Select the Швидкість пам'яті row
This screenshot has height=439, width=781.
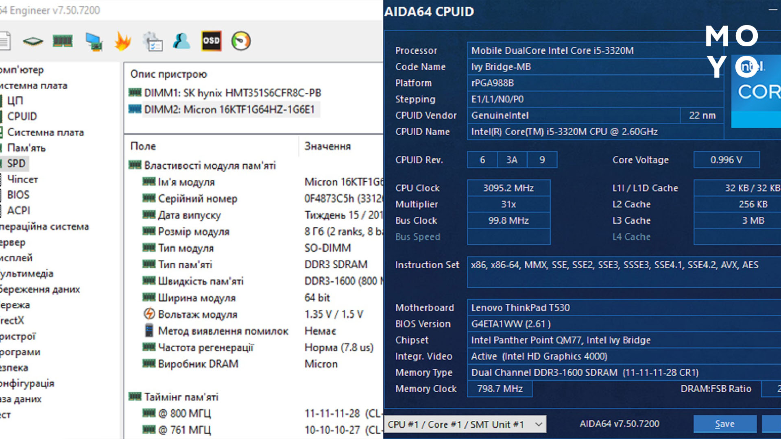tap(262, 281)
